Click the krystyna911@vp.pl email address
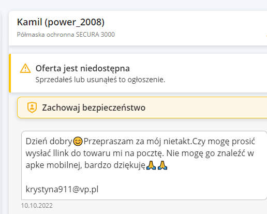The image size is (267, 214). (62, 189)
